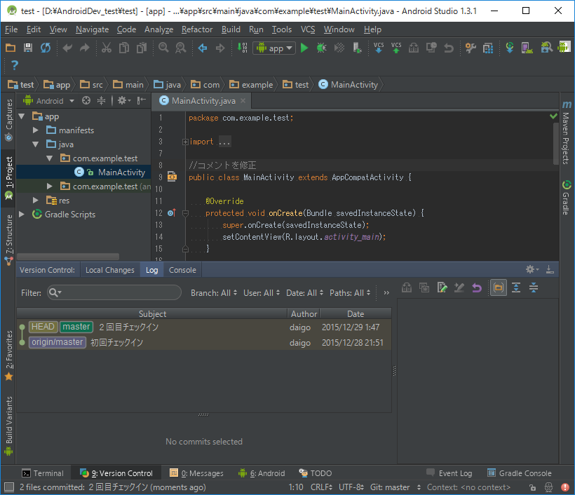The image size is (575, 495).
Task: Open the Refactor menu
Action: (x=197, y=29)
